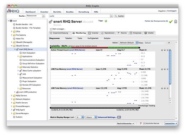
Task: Open the Lesezeichen menu
Action: click(171, 123)
